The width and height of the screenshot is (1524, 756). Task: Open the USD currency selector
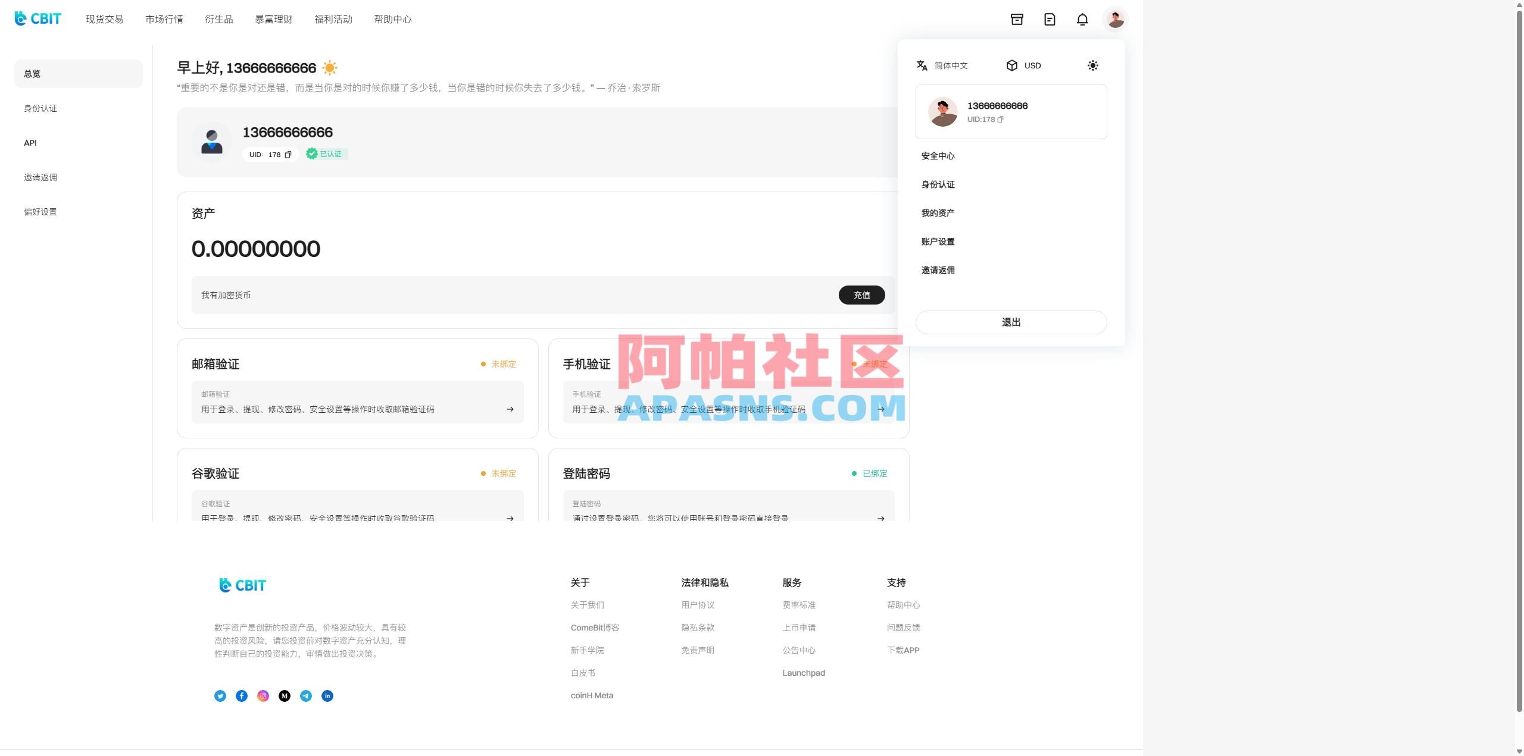pos(1025,65)
